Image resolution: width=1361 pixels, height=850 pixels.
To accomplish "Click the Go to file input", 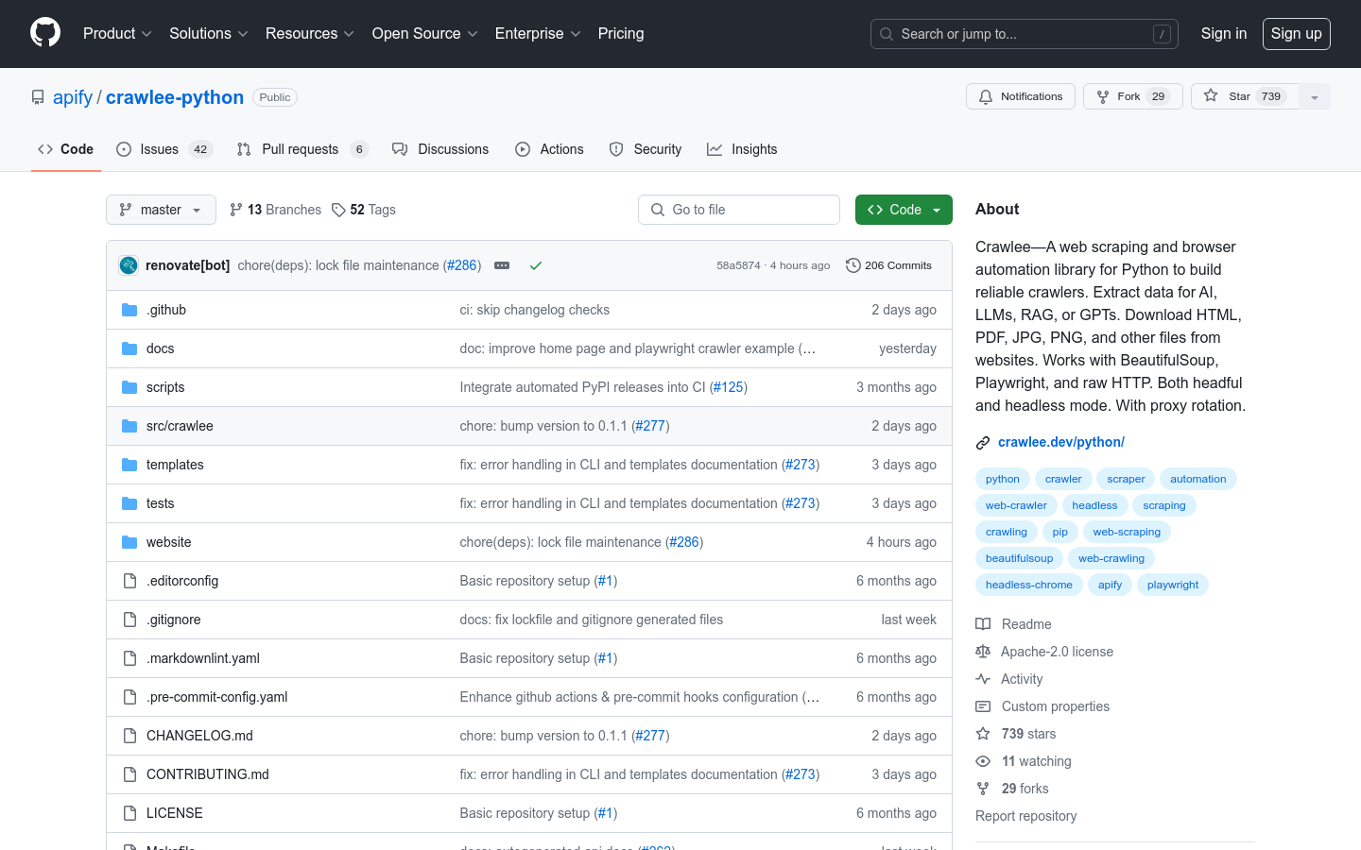I will click(739, 210).
